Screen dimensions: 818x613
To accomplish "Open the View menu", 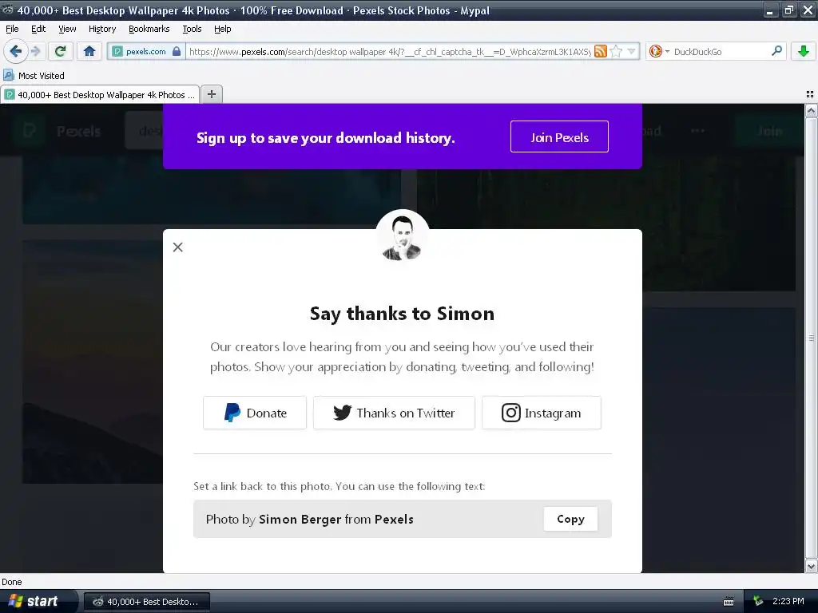I will click(67, 29).
